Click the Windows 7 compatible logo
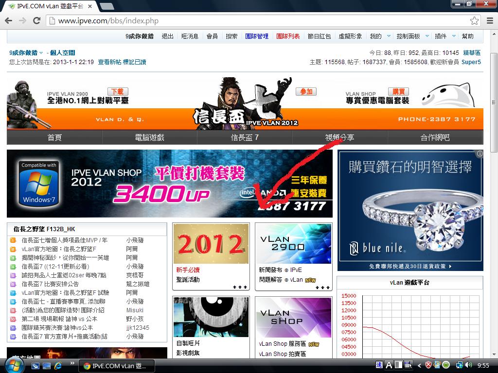The image size is (498, 373). pos(39,184)
